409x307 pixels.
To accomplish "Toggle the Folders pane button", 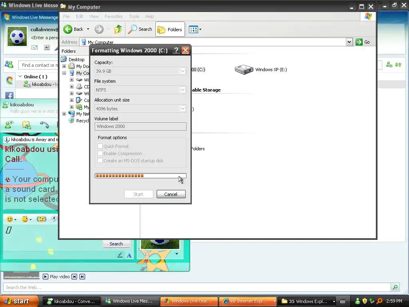I will point(170,29).
